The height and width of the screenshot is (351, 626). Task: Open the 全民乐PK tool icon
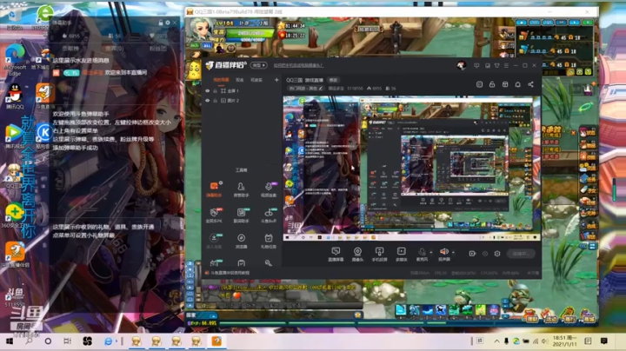pos(214,215)
